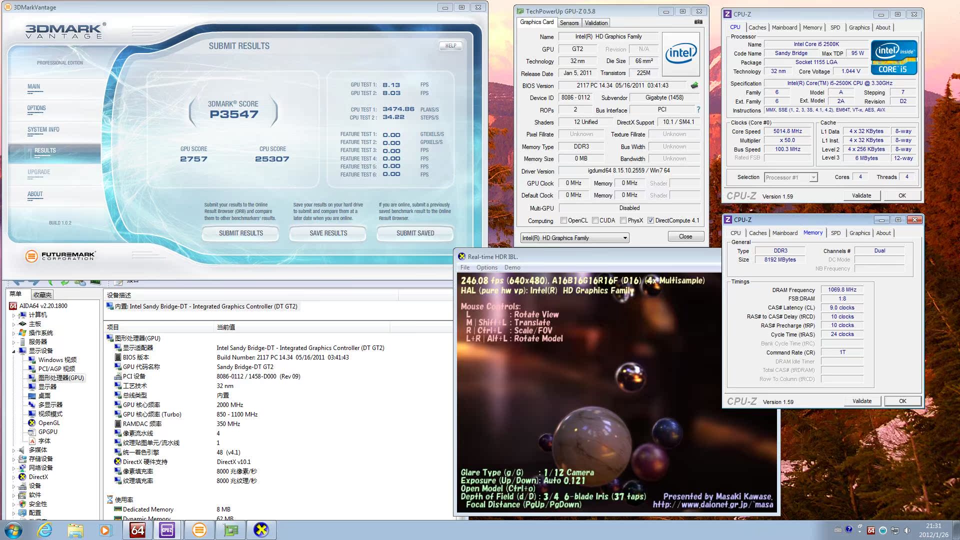Select AIDA64 v2.20.1800 root node
The height and width of the screenshot is (540, 960).
(x=43, y=306)
